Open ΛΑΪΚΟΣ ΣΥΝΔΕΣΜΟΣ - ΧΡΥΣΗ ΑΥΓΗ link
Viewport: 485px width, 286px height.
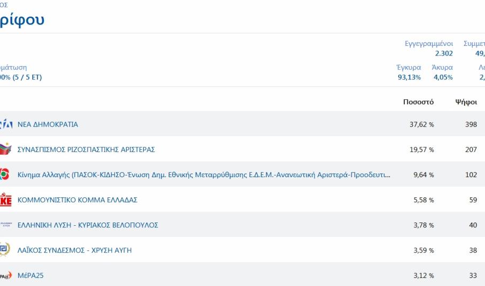click(74, 250)
